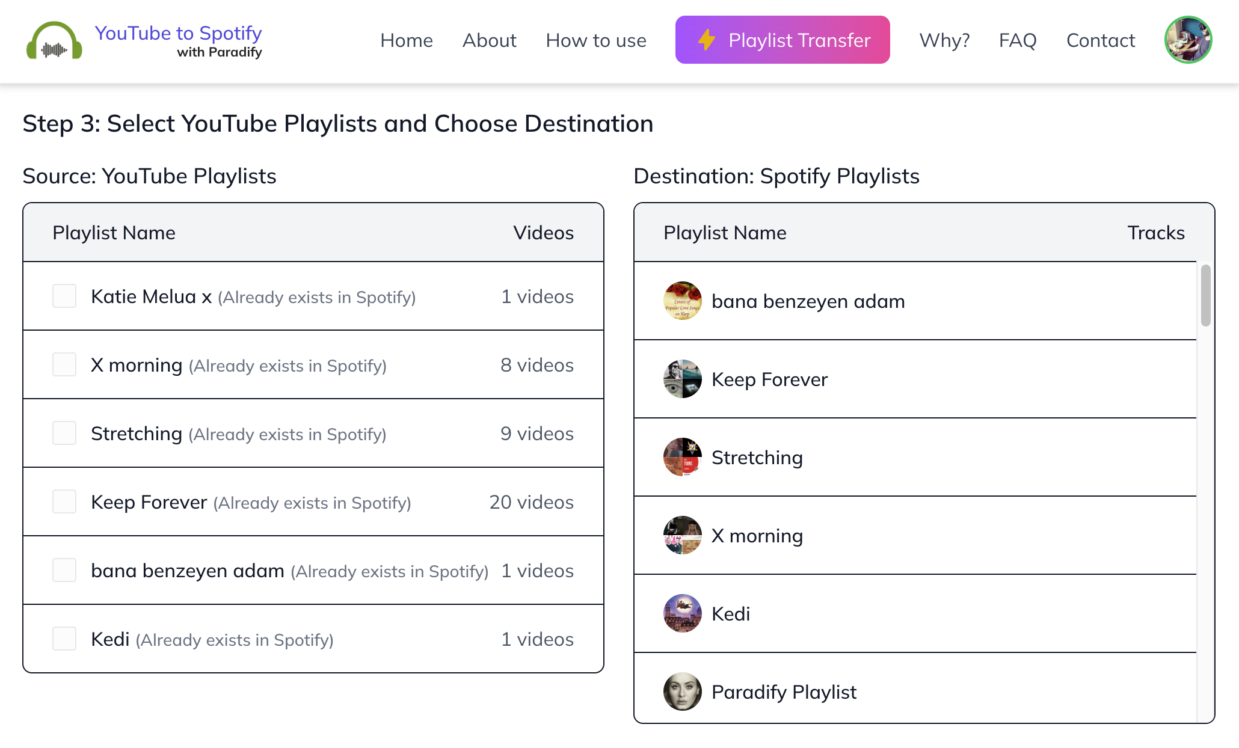Open the Why? menu item
The height and width of the screenshot is (748, 1239).
click(x=944, y=40)
